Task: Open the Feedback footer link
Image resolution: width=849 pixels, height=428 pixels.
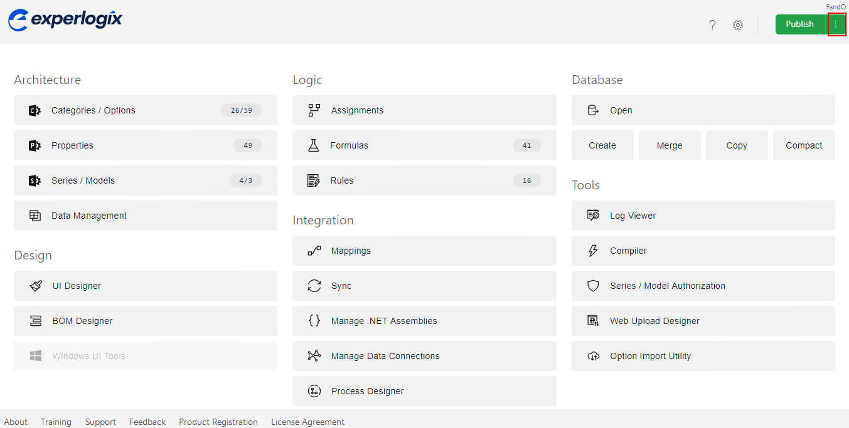Action: [147, 422]
